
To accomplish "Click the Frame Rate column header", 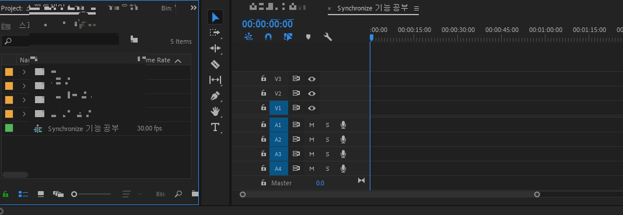I will click(x=157, y=60).
